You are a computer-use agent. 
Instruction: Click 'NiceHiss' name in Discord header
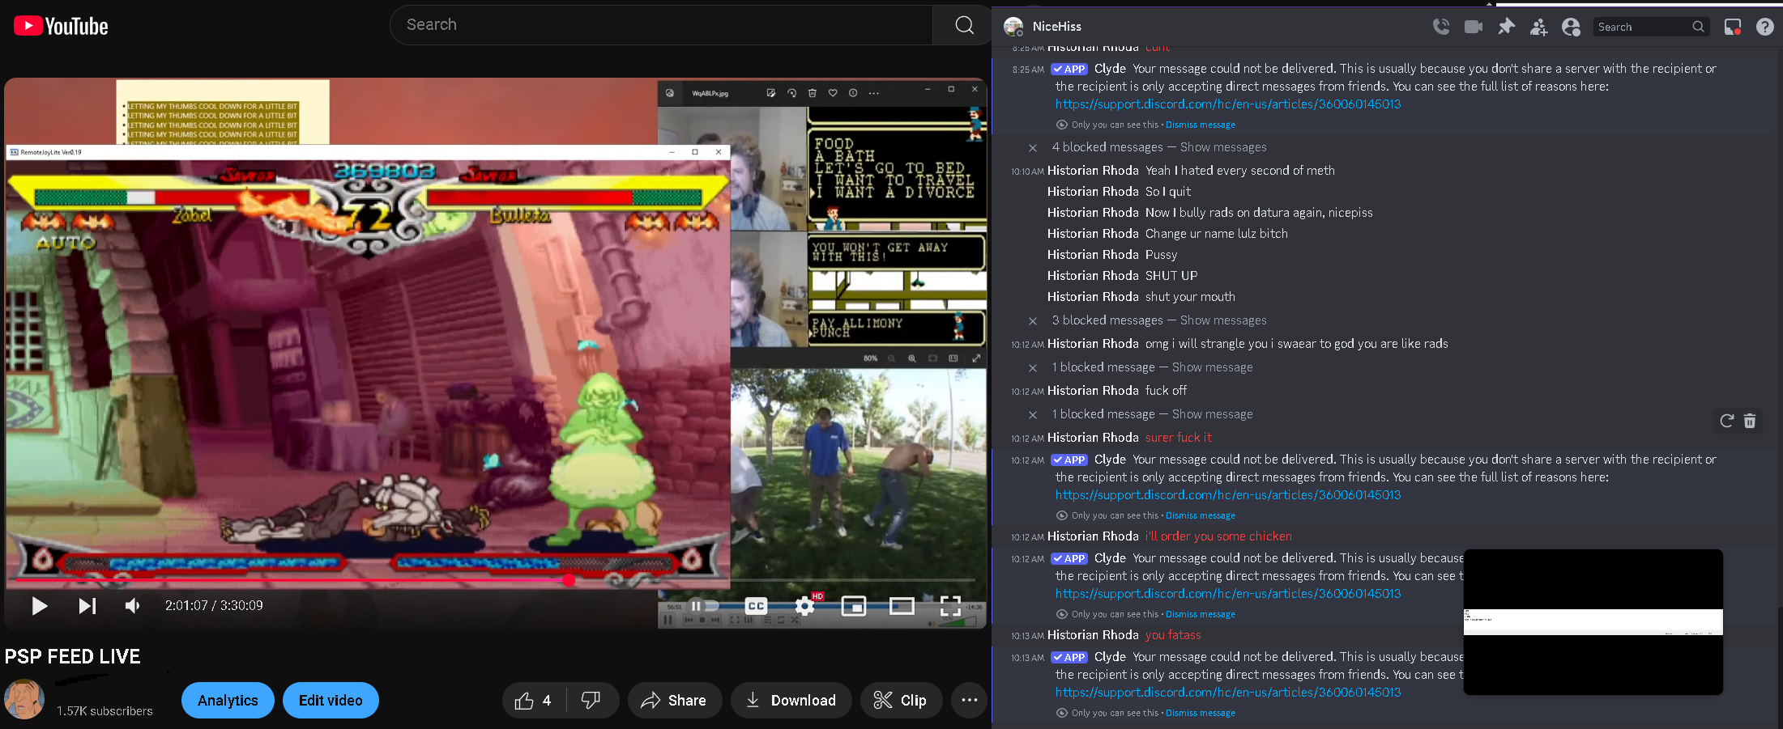[x=1056, y=27]
